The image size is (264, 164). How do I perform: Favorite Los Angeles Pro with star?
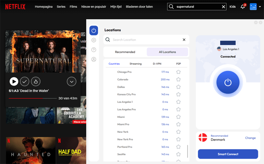tap(179, 109)
